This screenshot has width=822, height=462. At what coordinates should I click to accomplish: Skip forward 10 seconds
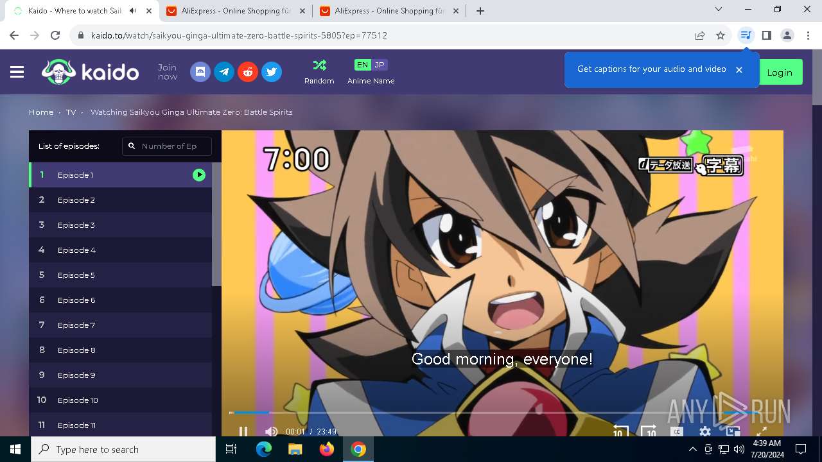tap(649, 431)
